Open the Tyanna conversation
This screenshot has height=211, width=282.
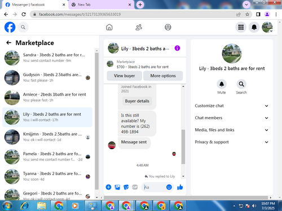click(47, 177)
